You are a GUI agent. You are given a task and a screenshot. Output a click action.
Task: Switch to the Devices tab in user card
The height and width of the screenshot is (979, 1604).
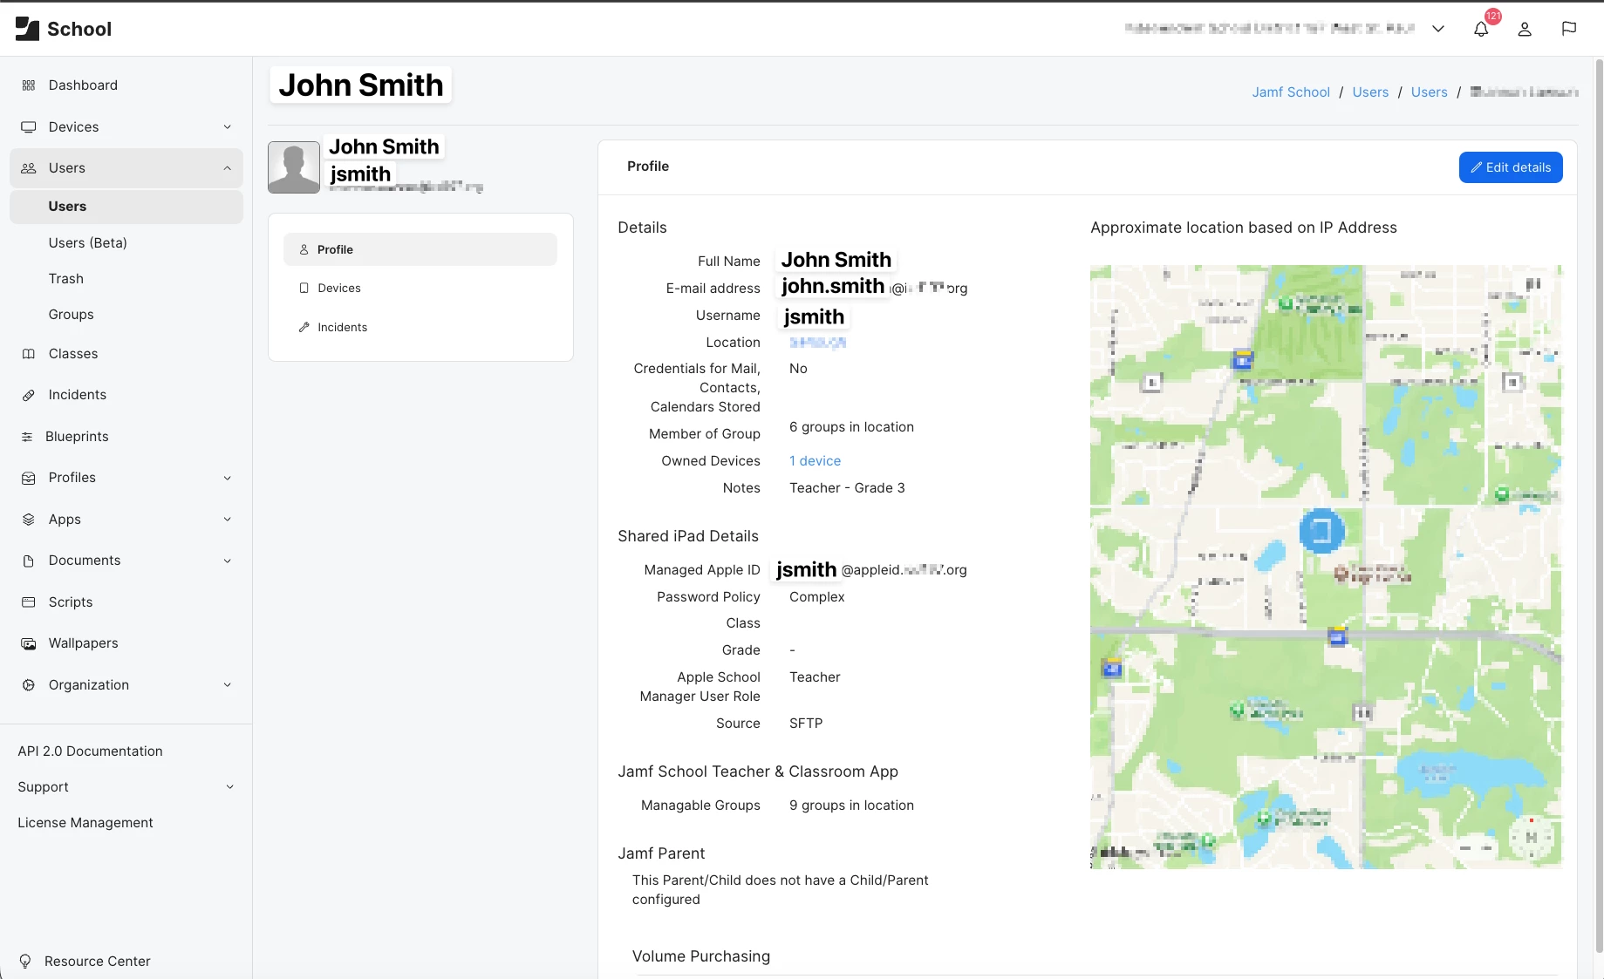[x=420, y=288]
